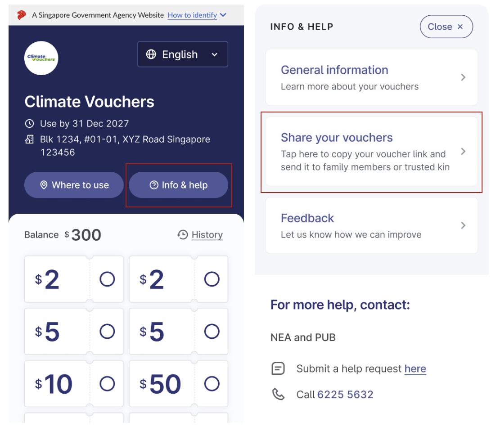Select the $10 voucher radio button
The height and width of the screenshot is (431, 496).
(x=107, y=384)
